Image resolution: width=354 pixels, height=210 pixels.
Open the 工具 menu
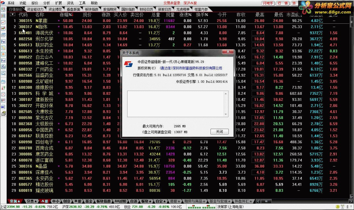click(x=82, y=3)
